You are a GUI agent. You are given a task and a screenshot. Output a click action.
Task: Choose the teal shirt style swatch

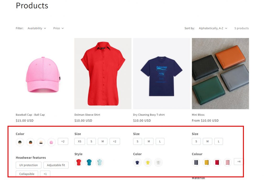click(89, 162)
